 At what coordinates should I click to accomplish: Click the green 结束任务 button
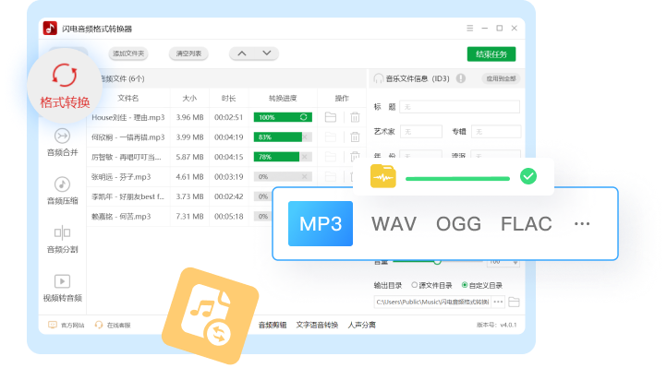pyautogui.click(x=491, y=53)
